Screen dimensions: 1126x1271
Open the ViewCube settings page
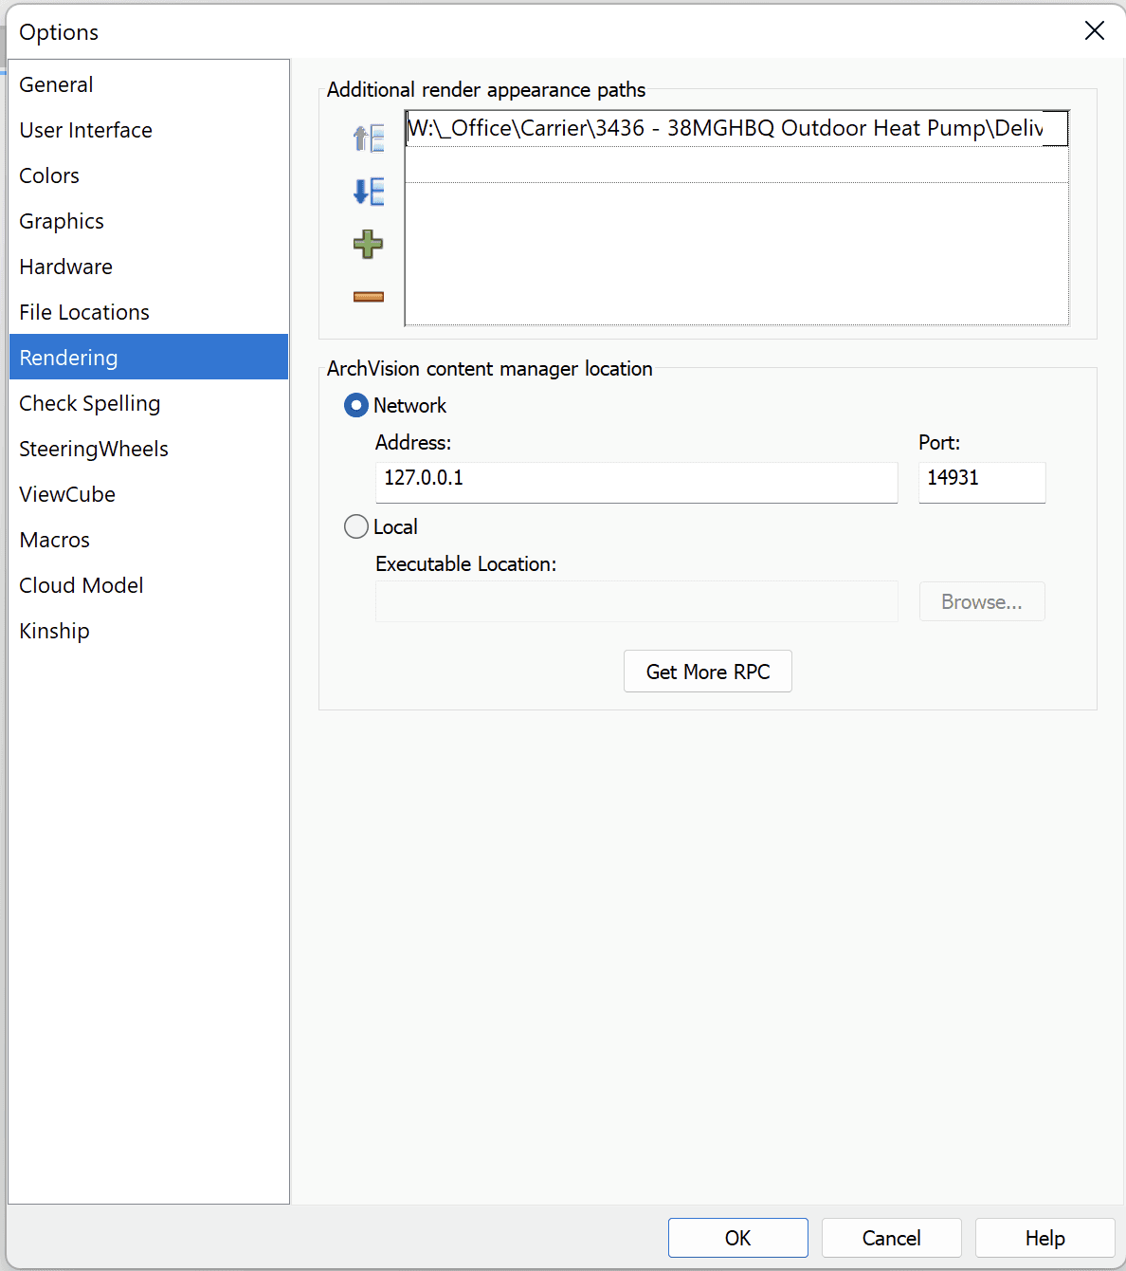(x=66, y=494)
